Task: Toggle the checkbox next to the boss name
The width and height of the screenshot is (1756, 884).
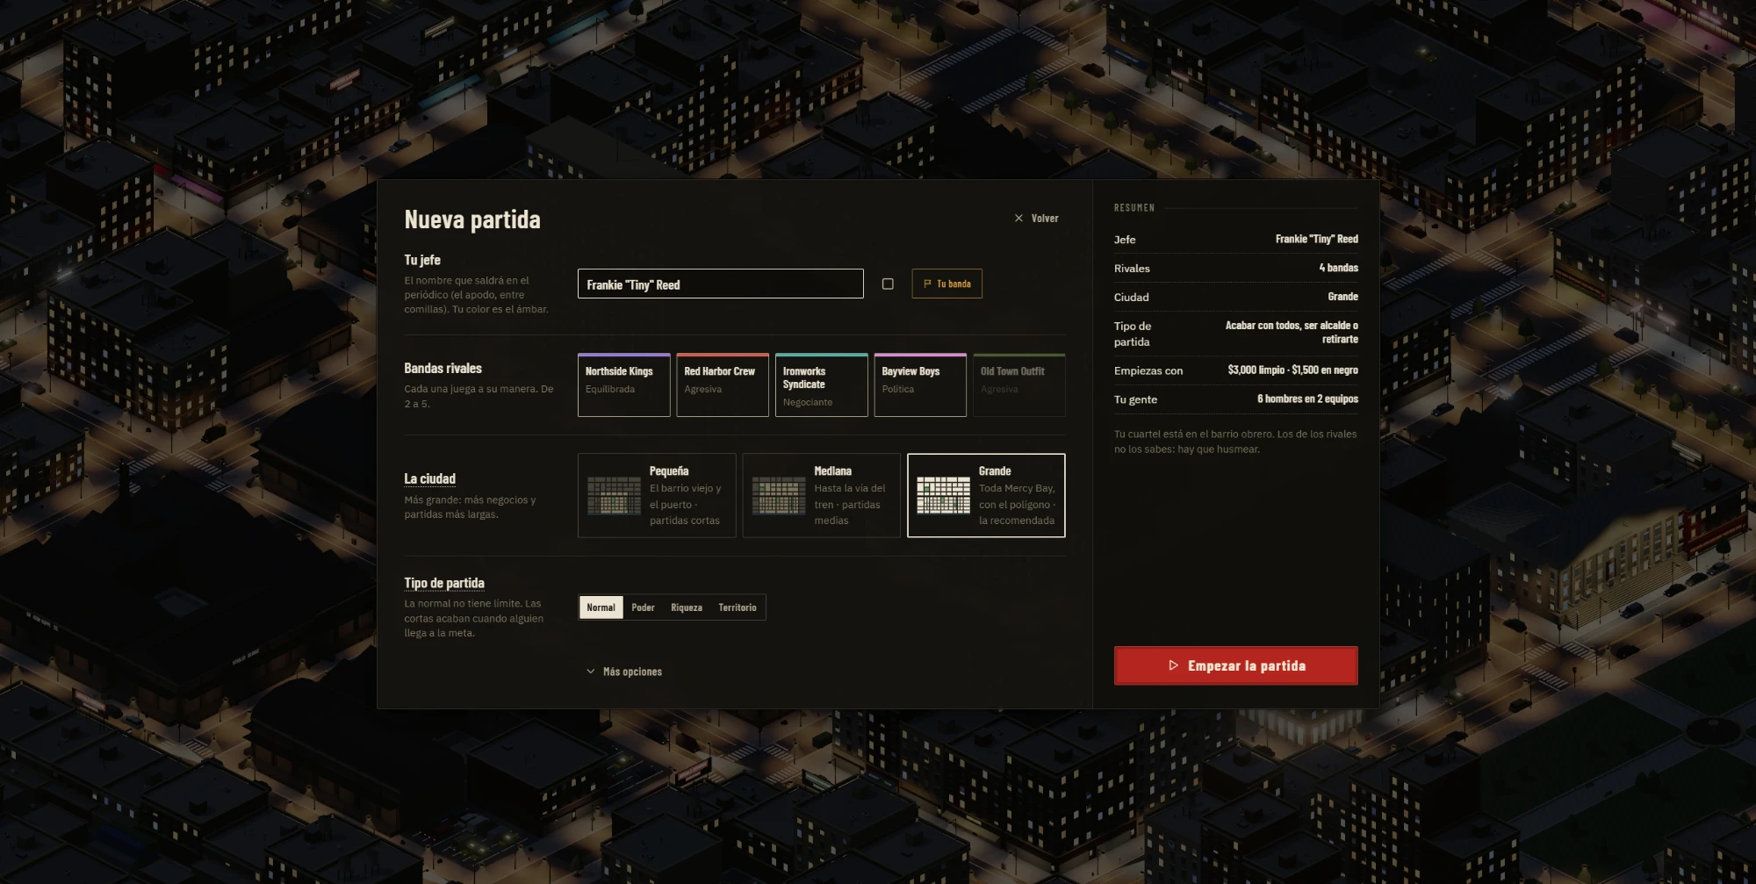Action: [888, 284]
